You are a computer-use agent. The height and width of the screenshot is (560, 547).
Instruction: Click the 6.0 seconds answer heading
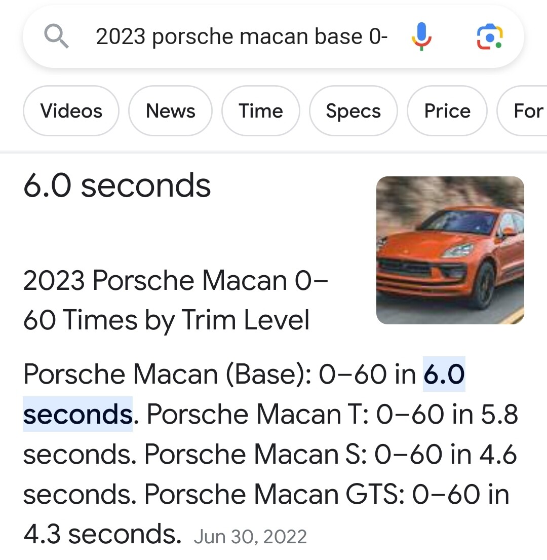117,185
